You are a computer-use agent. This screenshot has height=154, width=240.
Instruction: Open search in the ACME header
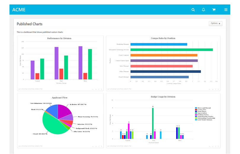point(193,10)
